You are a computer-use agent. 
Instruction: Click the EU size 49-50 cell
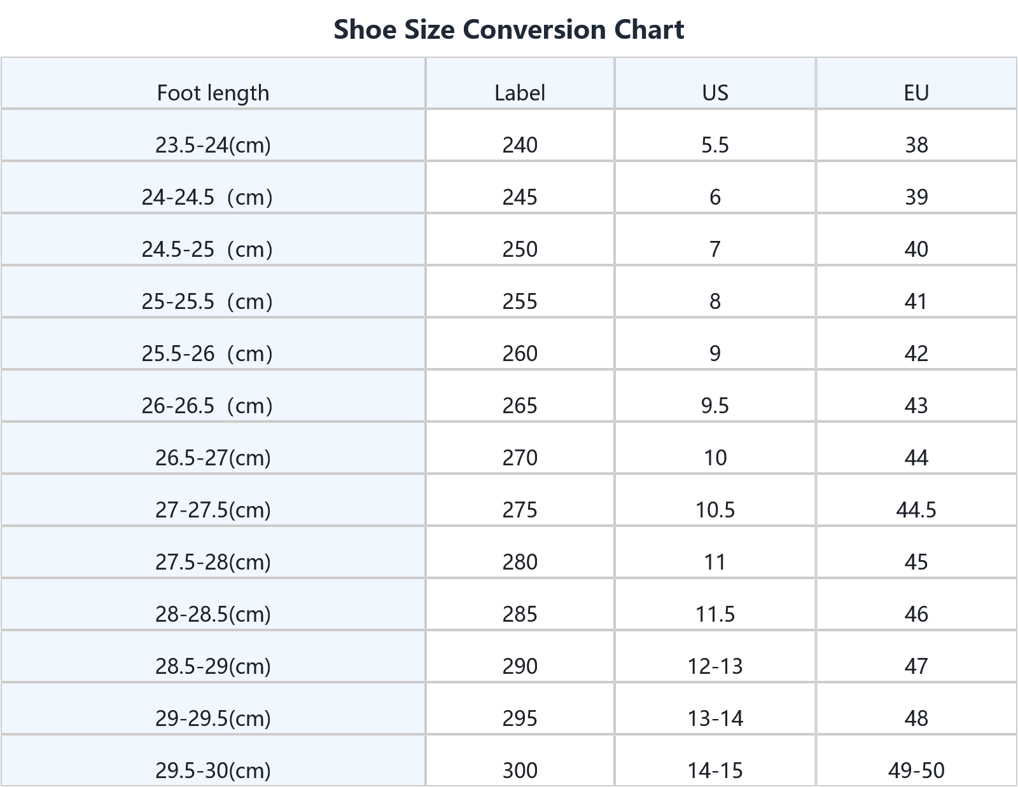916,770
